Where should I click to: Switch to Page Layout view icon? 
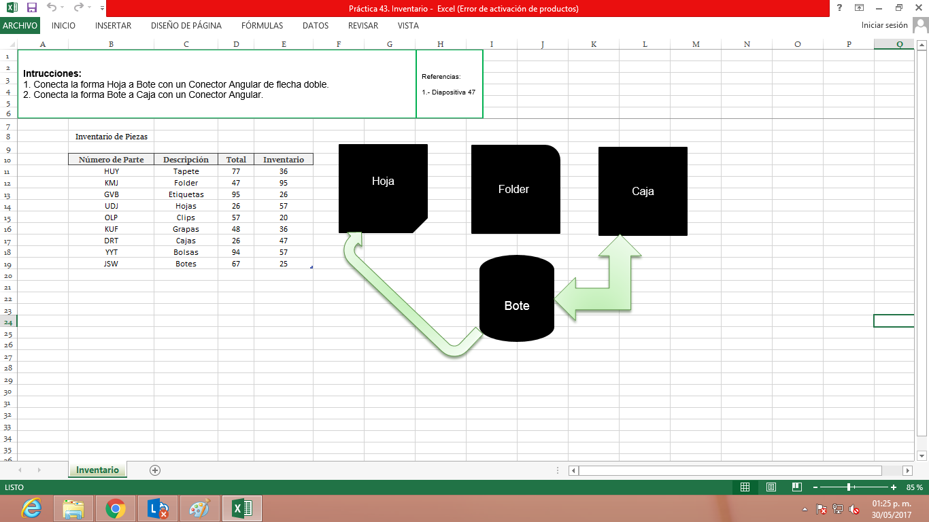coord(771,487)
